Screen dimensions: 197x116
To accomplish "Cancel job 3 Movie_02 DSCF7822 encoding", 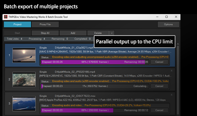I will click(159, 110).
